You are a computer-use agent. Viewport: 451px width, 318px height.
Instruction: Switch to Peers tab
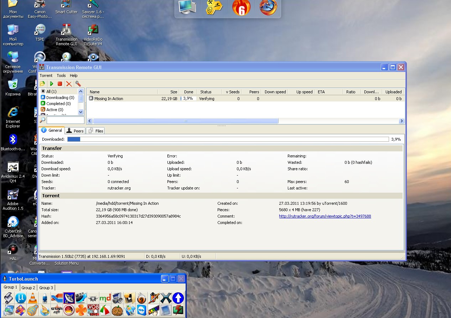click(75, 131)
